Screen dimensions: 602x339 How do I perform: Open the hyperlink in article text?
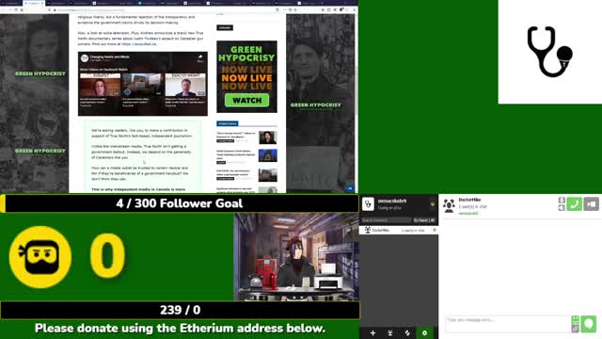[x=139, y=44]
